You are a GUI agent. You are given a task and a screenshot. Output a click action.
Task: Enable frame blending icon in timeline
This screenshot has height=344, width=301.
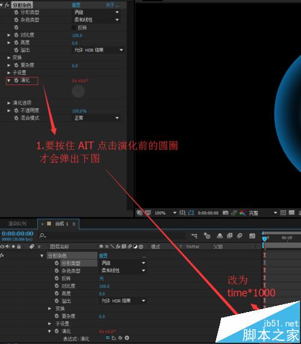229,236
